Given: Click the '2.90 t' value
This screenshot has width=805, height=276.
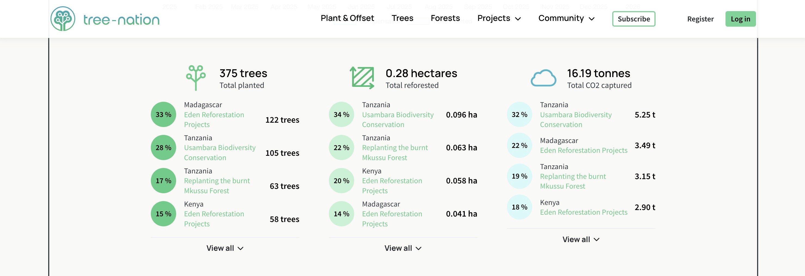Looking at the screenshot, I should click(x=645, y=207).
